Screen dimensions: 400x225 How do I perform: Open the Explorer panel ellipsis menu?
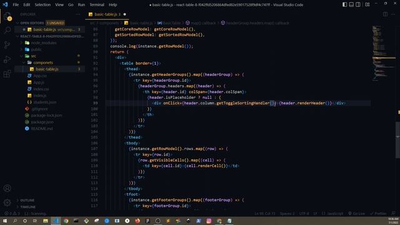click(77, 14)
